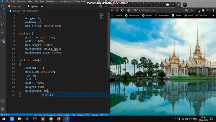Viewport: 216px width, 122px height.
Task: Open the Chrome Extensions puzzle icon
Action: click(203, 11)
